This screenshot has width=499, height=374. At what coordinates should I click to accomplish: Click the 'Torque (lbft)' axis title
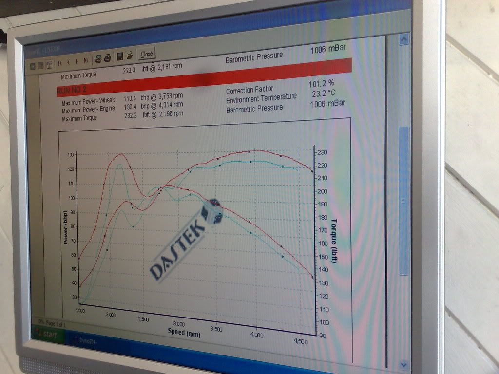click(x=334, y=241)
